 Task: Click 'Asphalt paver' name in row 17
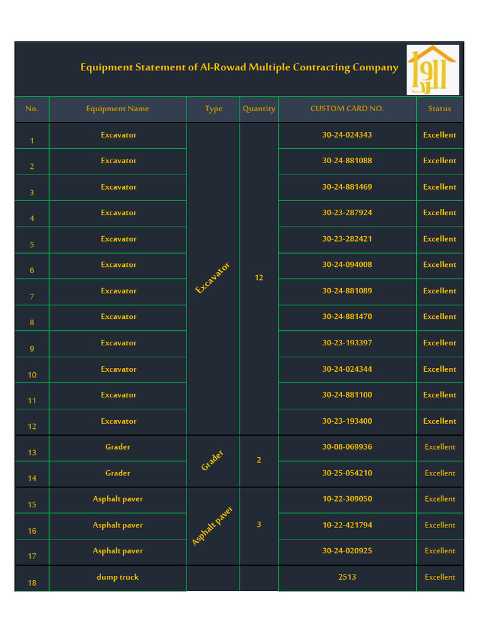(x=117, y=551)
